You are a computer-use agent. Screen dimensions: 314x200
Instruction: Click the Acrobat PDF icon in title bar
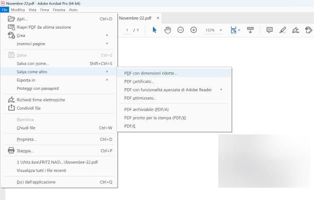coord(3,3)
